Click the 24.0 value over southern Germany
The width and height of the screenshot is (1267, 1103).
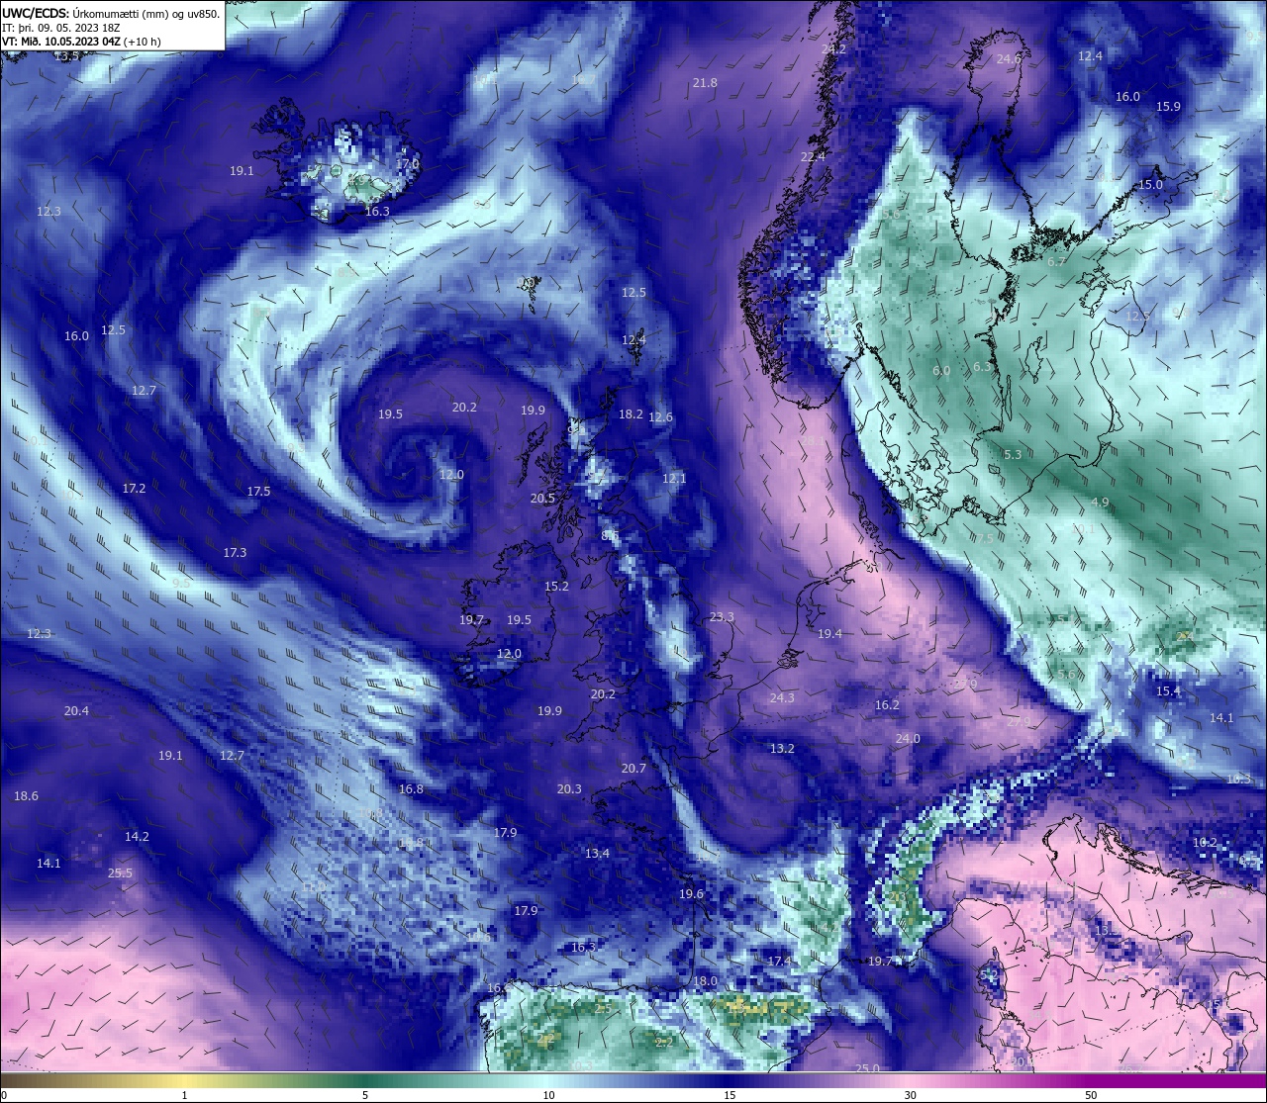(x=908, y=739)
